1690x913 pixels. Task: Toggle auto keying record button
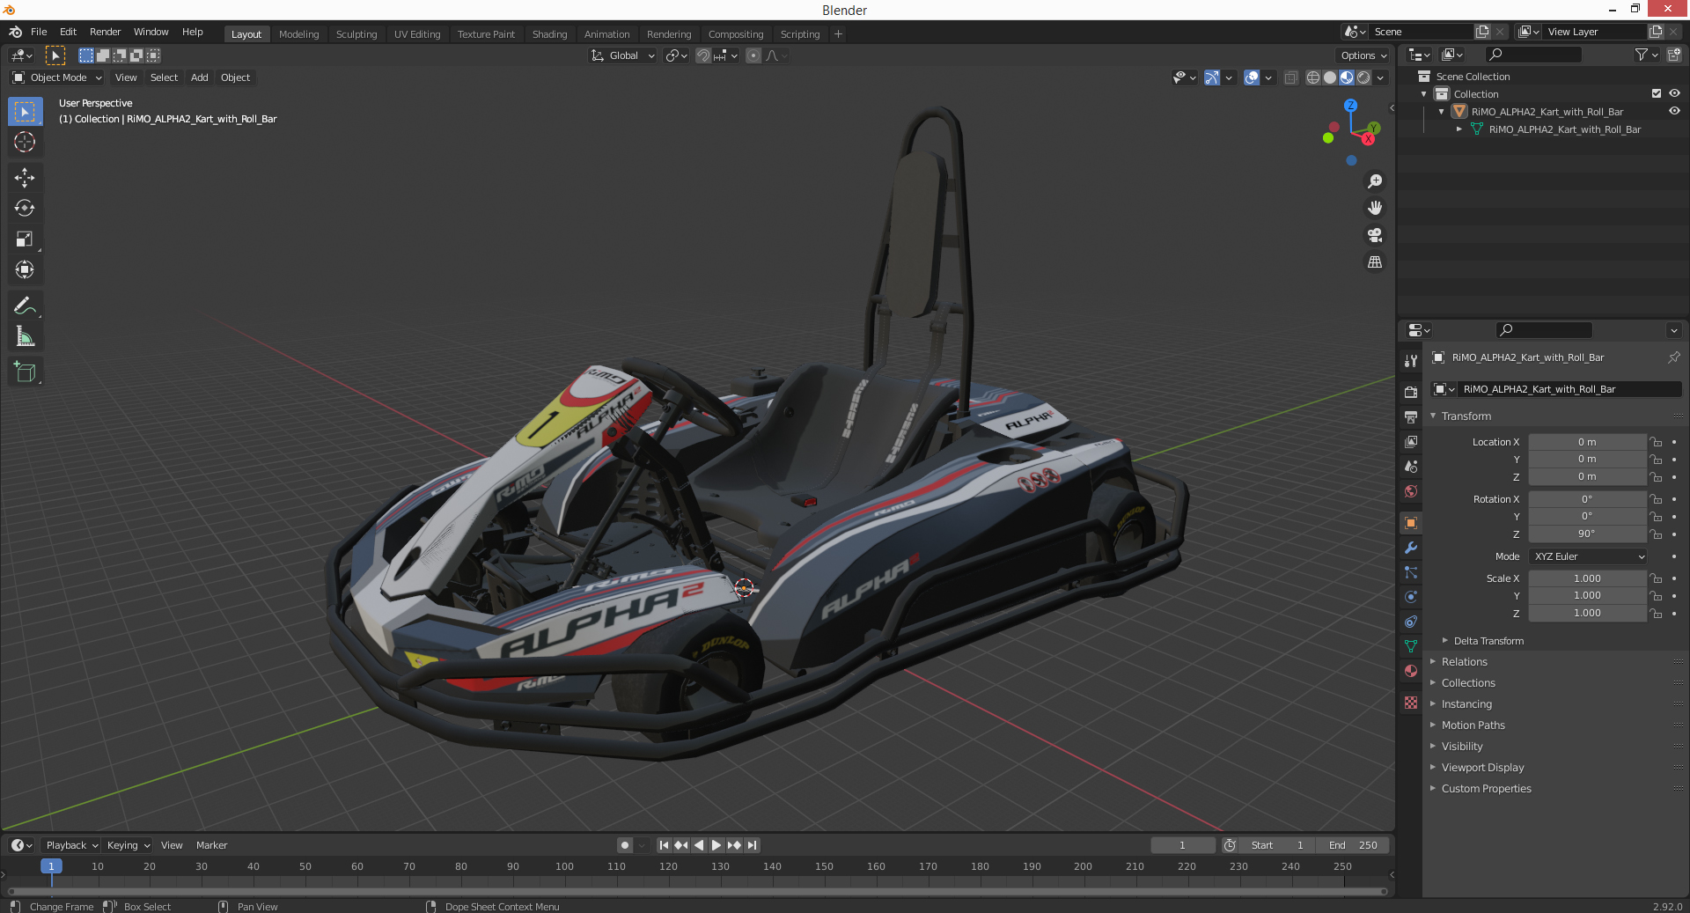(x=625, y=845)
